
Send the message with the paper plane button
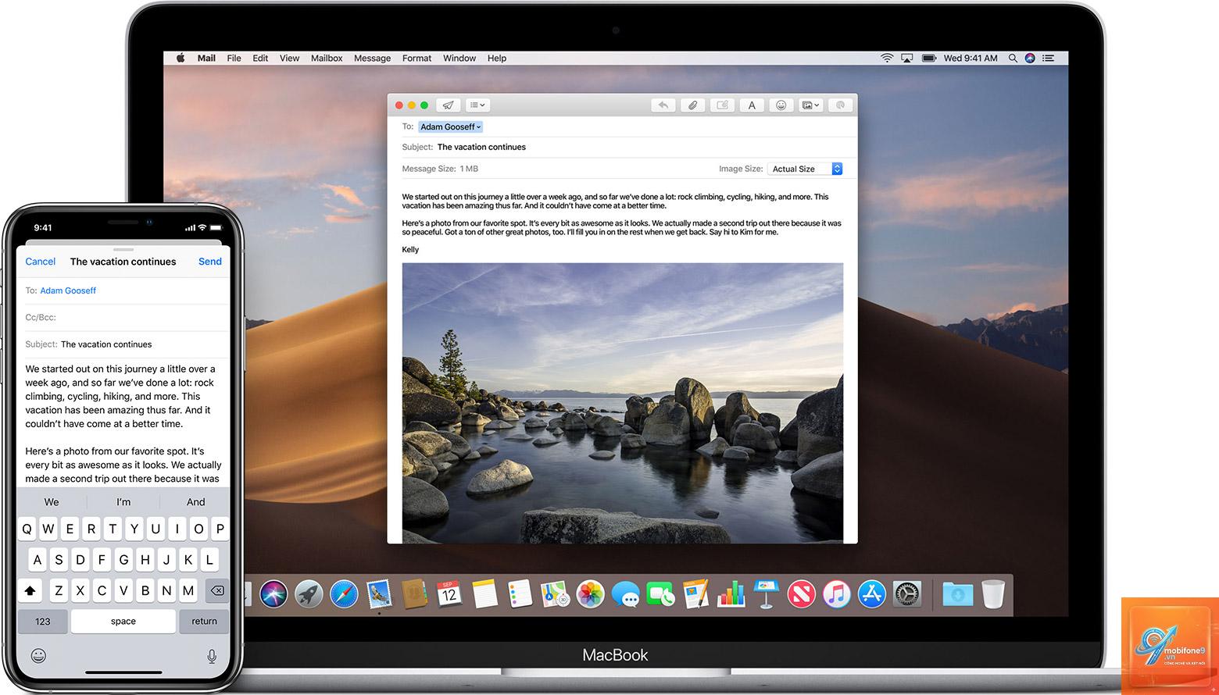pyautogui.click(x=448, y=105)
